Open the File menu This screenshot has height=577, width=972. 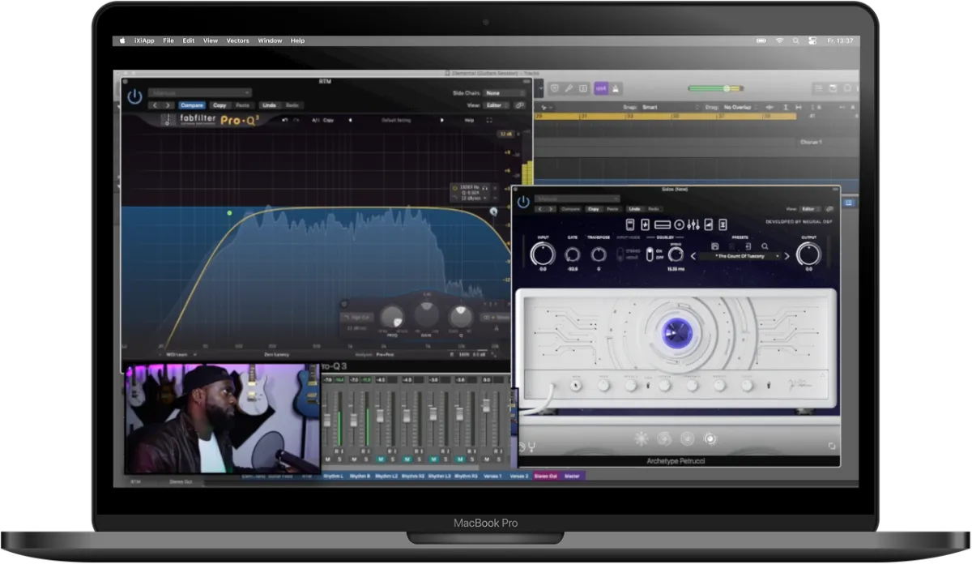(x=168, y=41)
